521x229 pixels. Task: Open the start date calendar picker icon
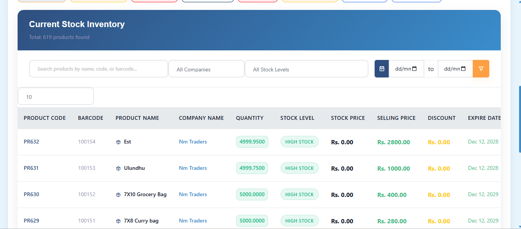415,69
